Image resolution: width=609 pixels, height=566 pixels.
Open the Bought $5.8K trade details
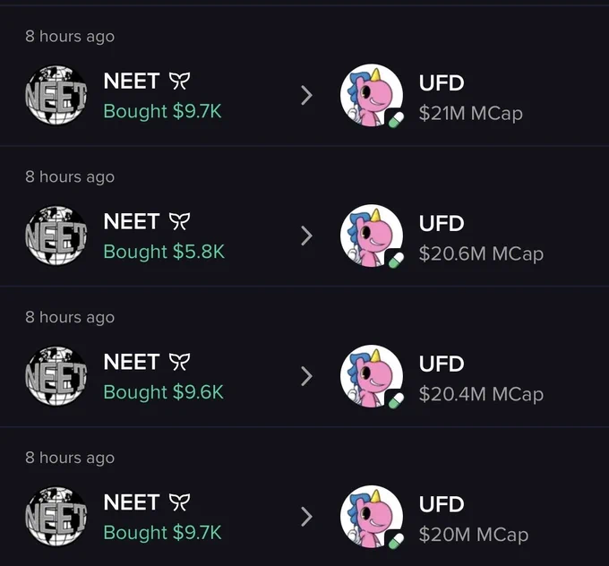pyautogui.click(x=164, y=252)
